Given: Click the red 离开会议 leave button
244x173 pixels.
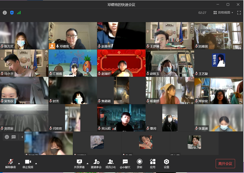Looking at the screenshot, I should pyautogui.click(x=225, y=163).
